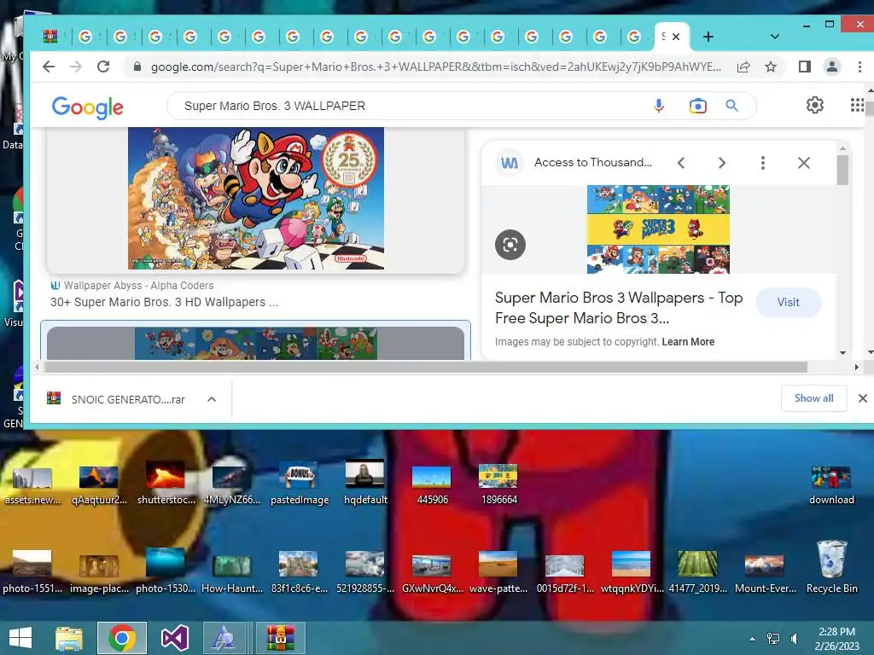Show hidden system tray icons
Viewport: 874px width, 655px height.
[x=752, y=639]
